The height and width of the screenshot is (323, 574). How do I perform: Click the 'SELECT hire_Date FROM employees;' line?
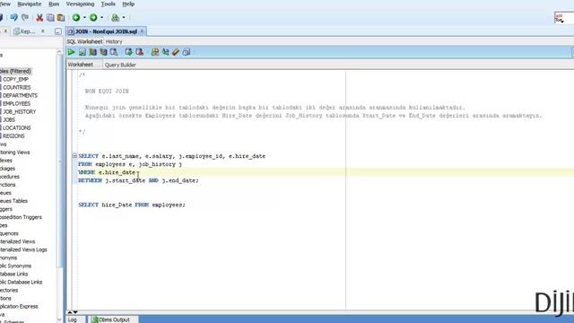(x=132, y=205)
